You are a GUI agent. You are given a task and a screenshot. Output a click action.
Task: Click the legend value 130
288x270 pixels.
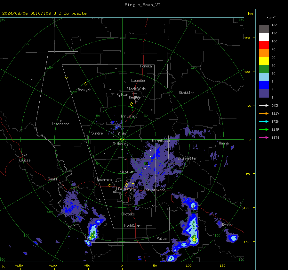tap(274, 33)
